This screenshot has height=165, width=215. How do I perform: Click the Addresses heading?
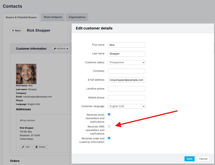23,109
